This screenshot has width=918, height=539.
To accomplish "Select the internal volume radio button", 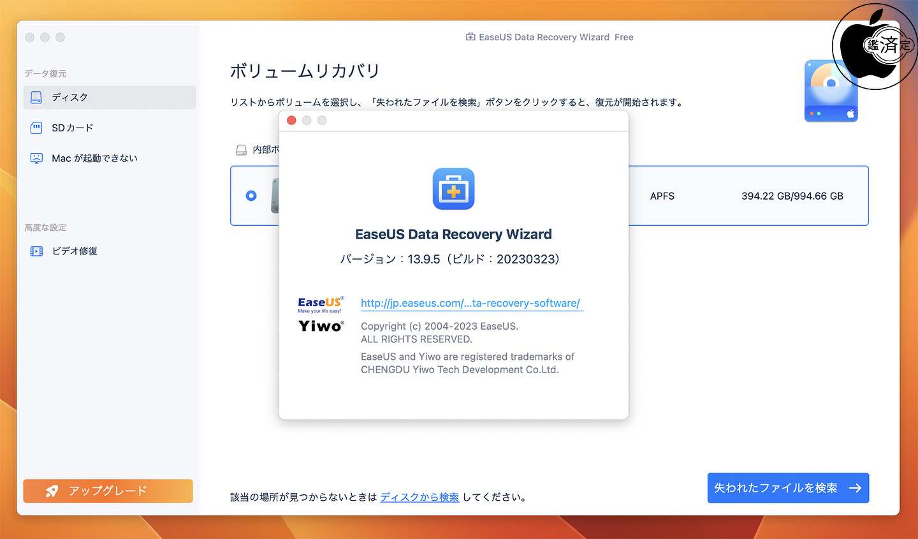I will click(x=251, y=196).
